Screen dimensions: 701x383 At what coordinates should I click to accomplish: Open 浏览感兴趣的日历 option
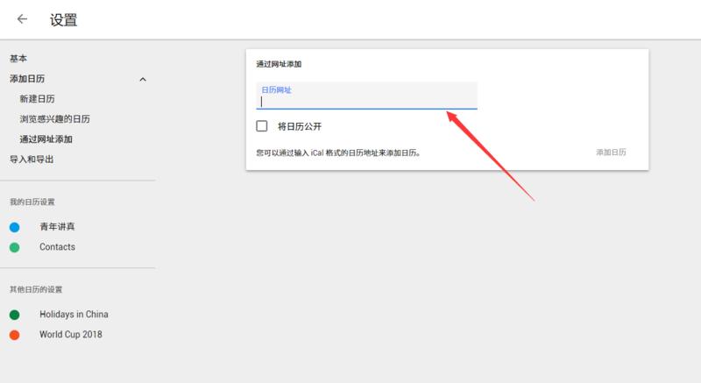tap(54, 119)
